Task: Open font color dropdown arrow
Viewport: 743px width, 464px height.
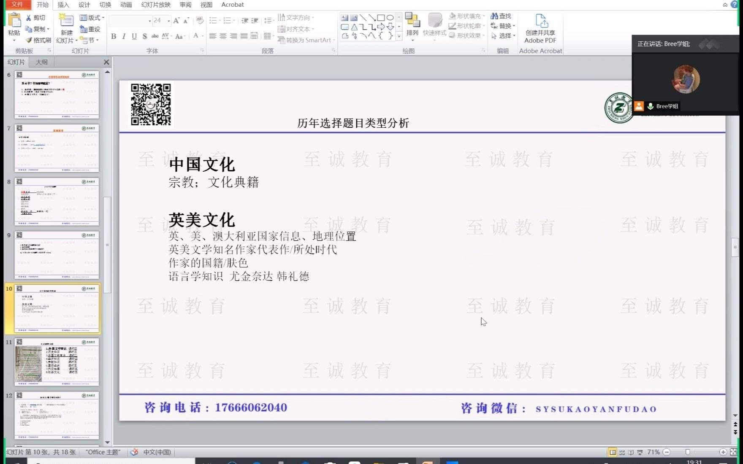Action: pos(203,36)
